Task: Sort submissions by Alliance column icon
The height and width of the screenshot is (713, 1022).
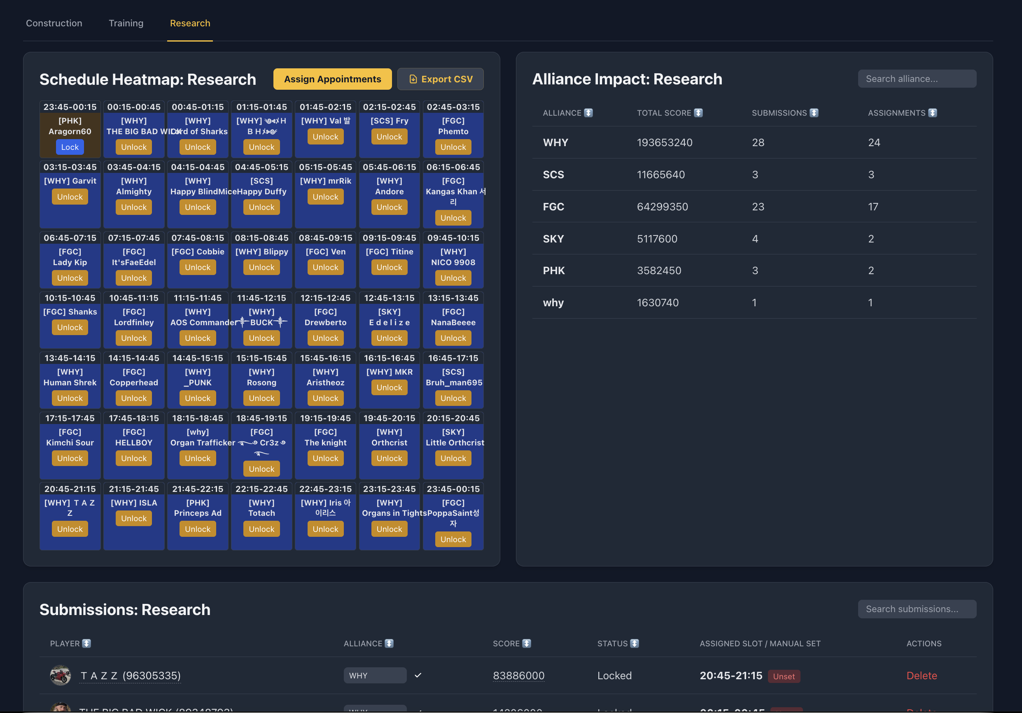Action: click(x=389, y=643)
